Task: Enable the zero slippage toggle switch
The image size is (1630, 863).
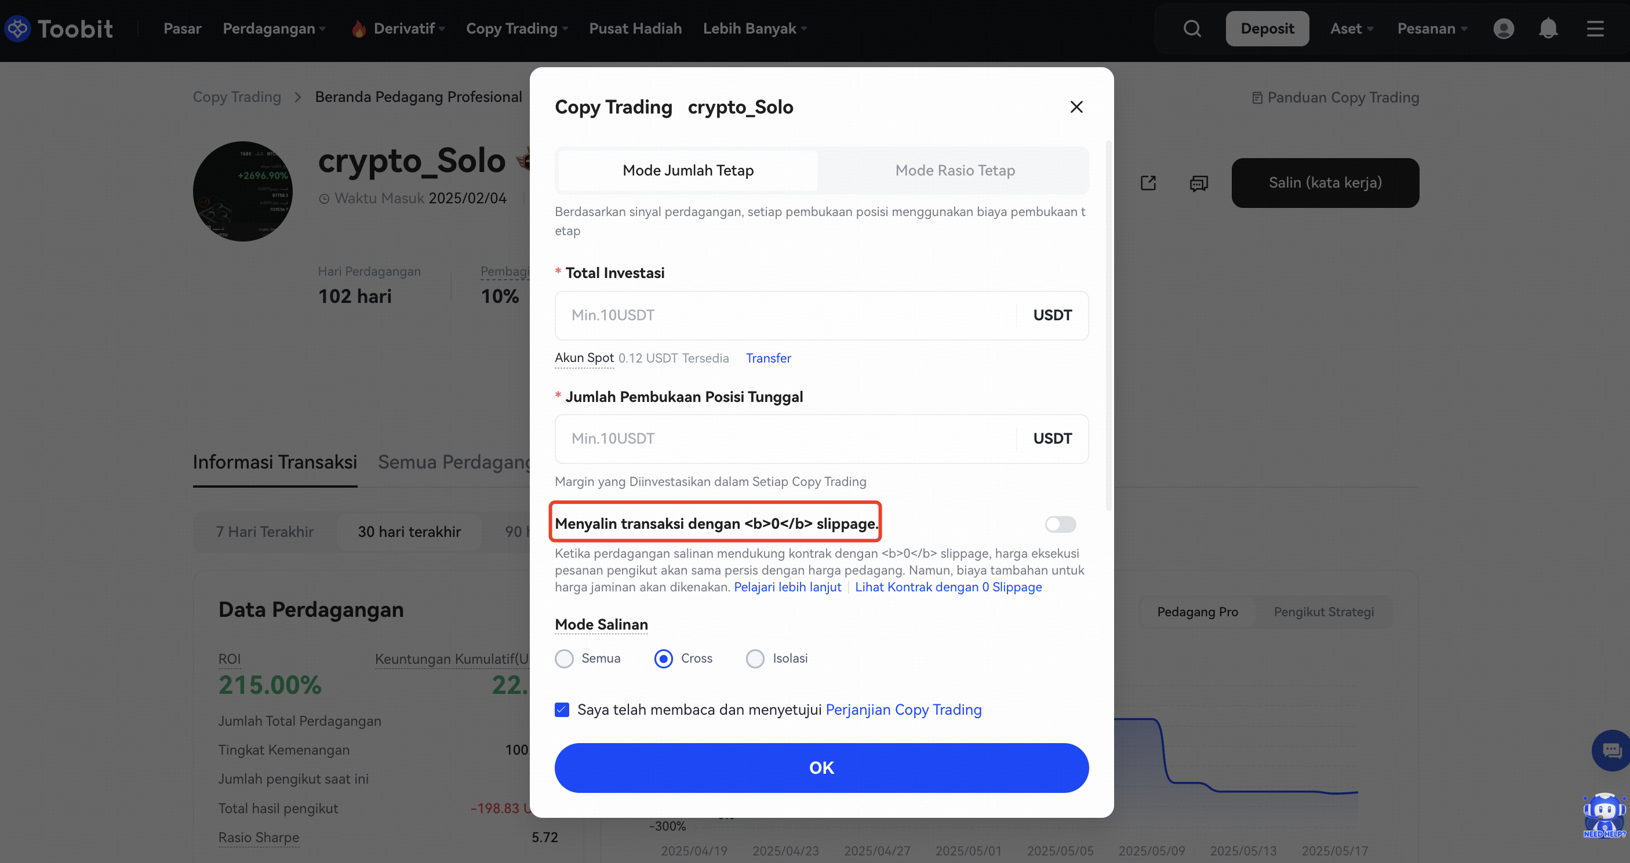Action: (x=1060, y=524)
